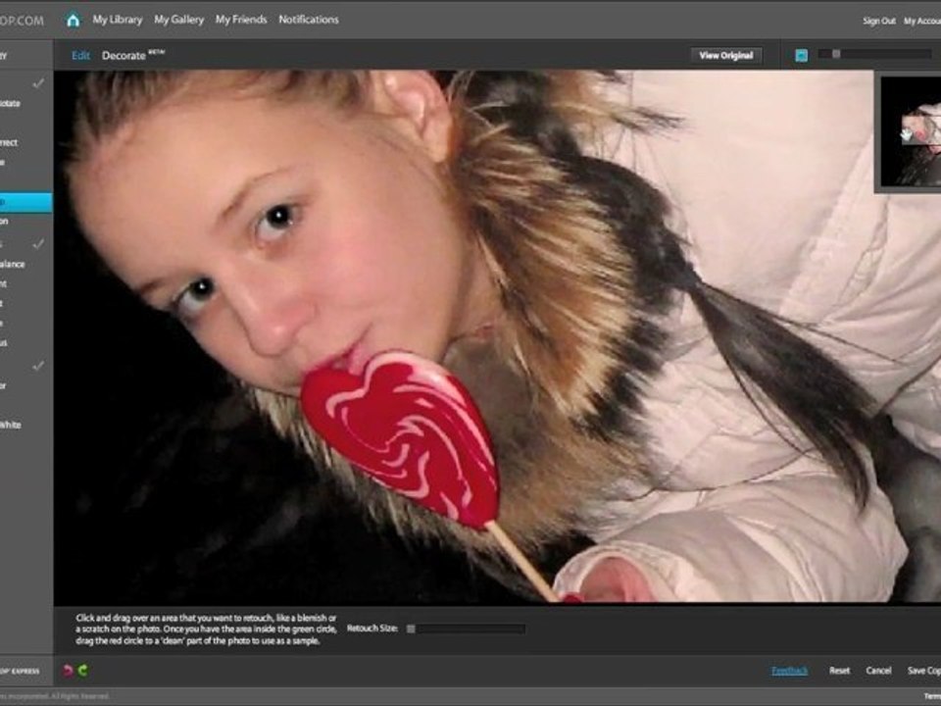The height and width of the screenshot is (706, 941).
Task: Redo the edit with green arrow
Action: tap(82, 670)
